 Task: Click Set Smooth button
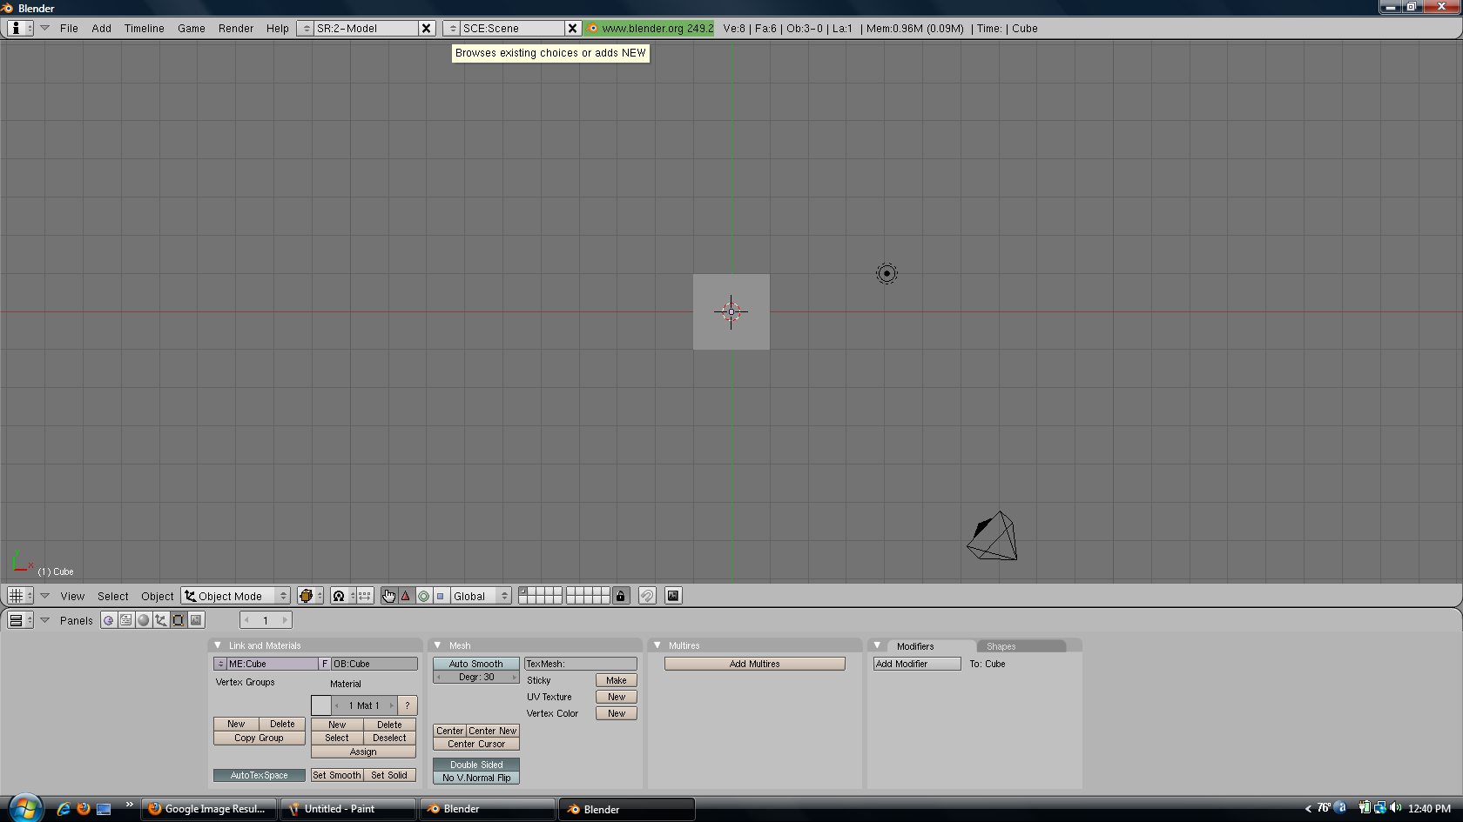pos(337,775)
